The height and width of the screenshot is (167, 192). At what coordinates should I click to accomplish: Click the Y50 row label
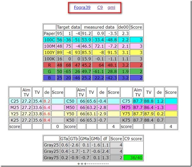click(70, 114)
